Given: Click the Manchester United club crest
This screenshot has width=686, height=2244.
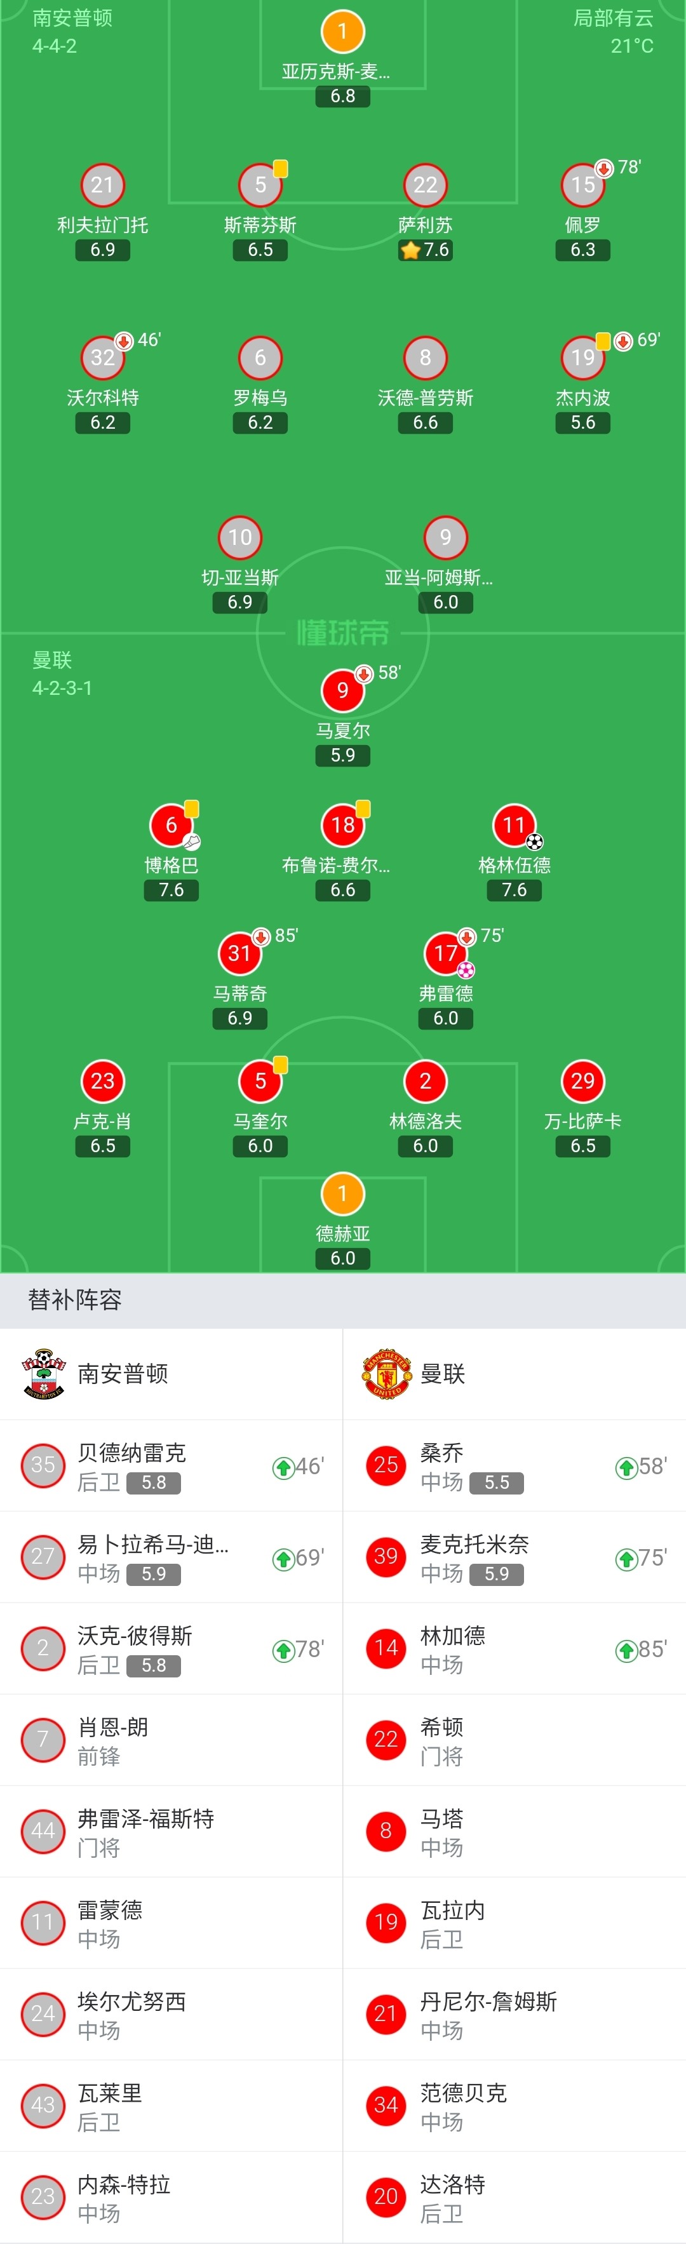Looking at the screenshot, I should click(386, 1374).
